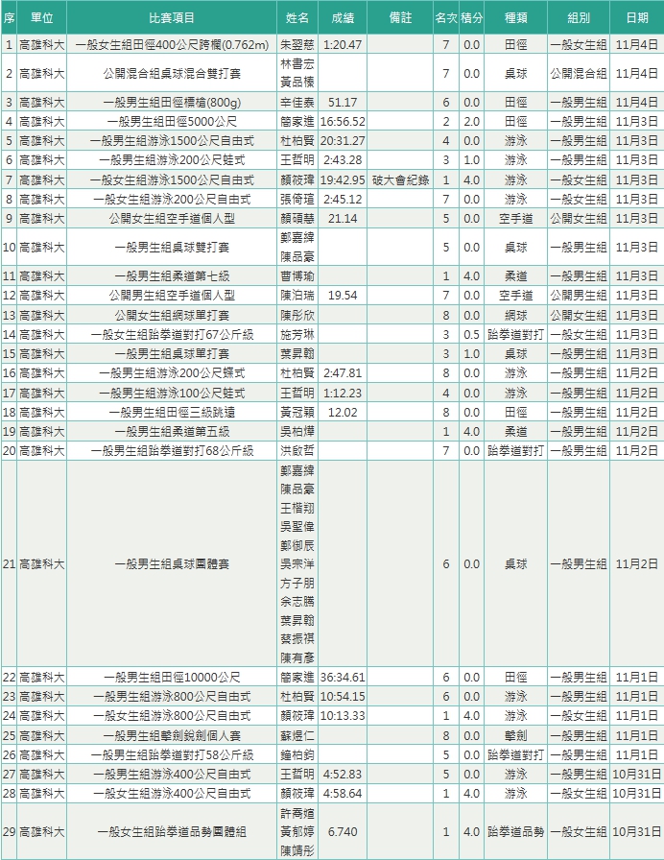
Task: Select event 一般男生組跆拳道對打68公斤級
Action: (172, 451)
